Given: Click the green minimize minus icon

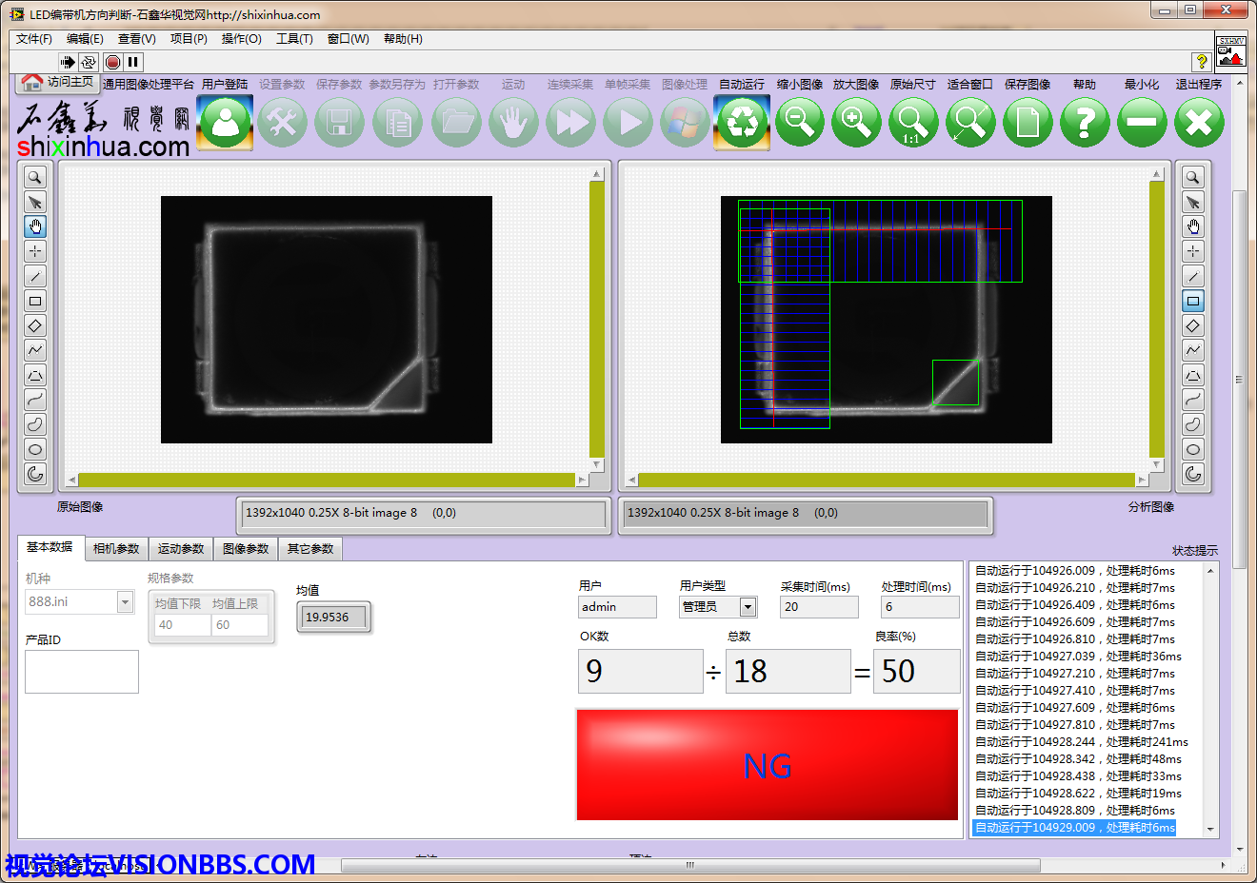Looking at the screenshot, I should [1142, 123].
